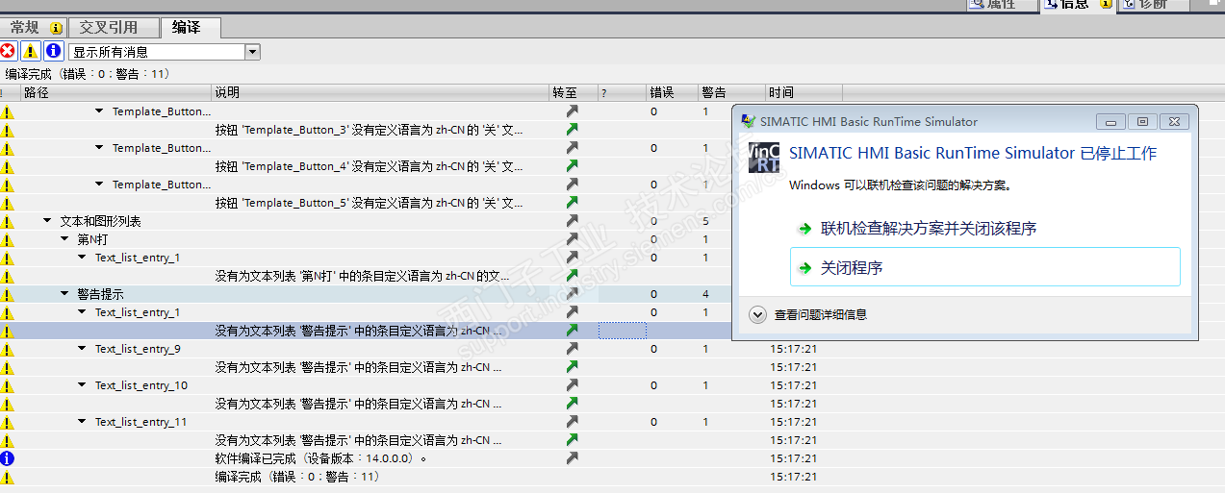Click the 时间 column header
The width and height of the screenshot is (1225, 493).
click(x=804, y=93)
